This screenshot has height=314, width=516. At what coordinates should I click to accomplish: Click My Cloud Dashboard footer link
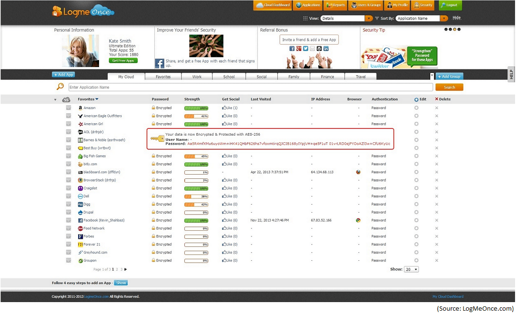pyautogui.click(x=448, y=296)
